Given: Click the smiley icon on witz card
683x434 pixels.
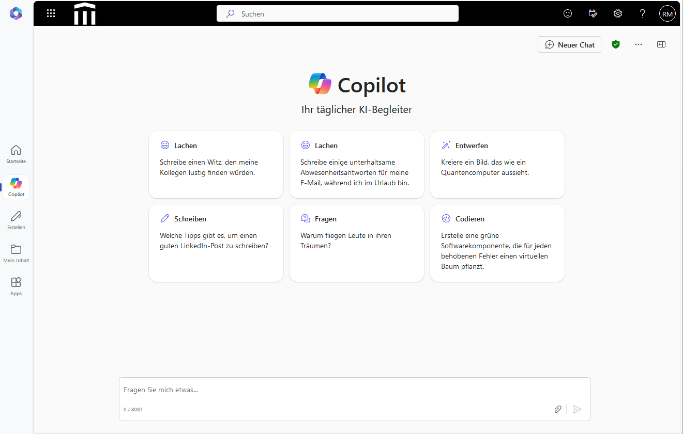Looking at the screenshot, I should tap(165, 146).
